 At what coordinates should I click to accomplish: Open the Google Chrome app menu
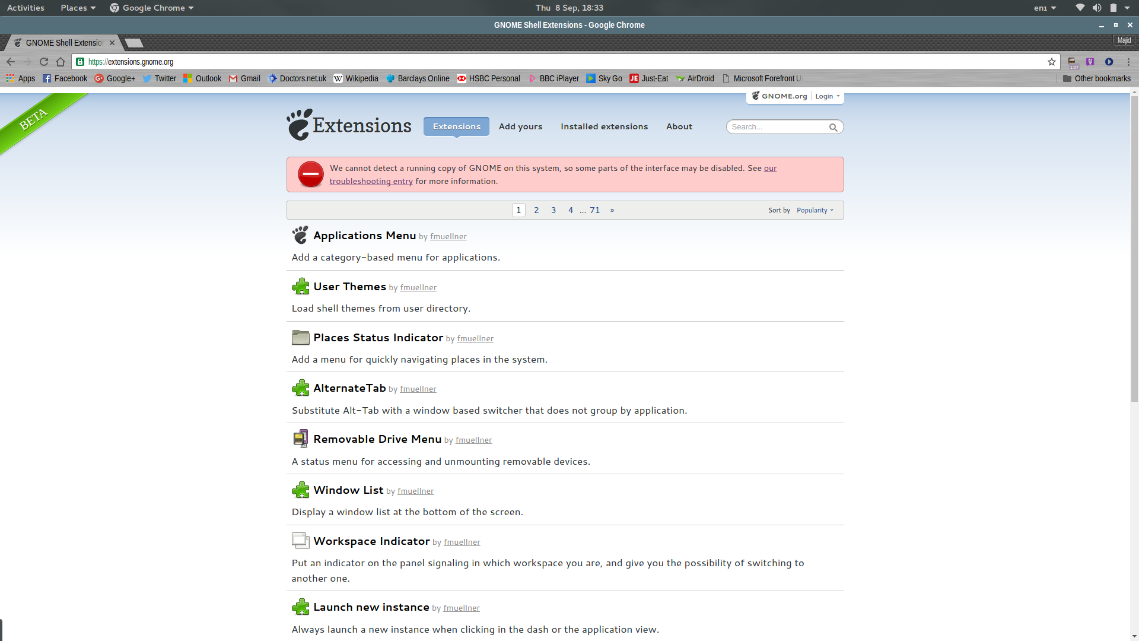tap(152, 8)
